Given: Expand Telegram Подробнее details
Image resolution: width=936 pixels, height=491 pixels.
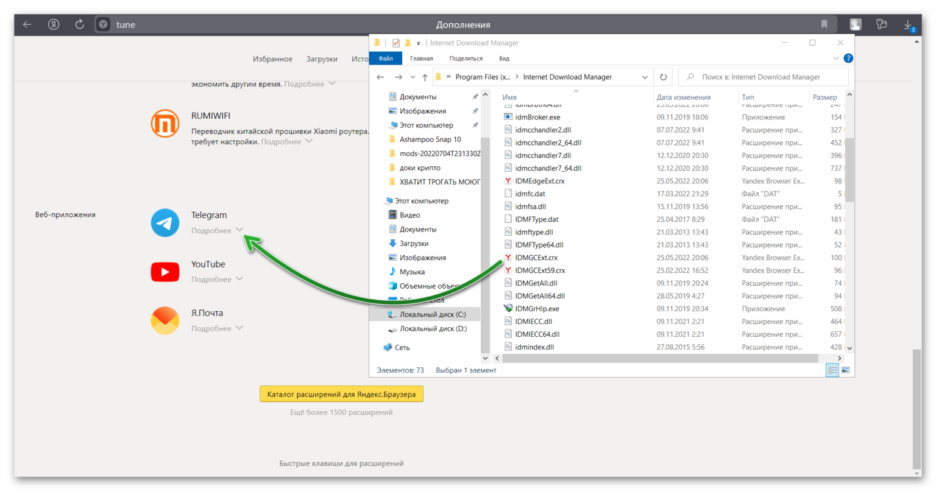Looking at the screenshot, I should click(x=217, y=230).
